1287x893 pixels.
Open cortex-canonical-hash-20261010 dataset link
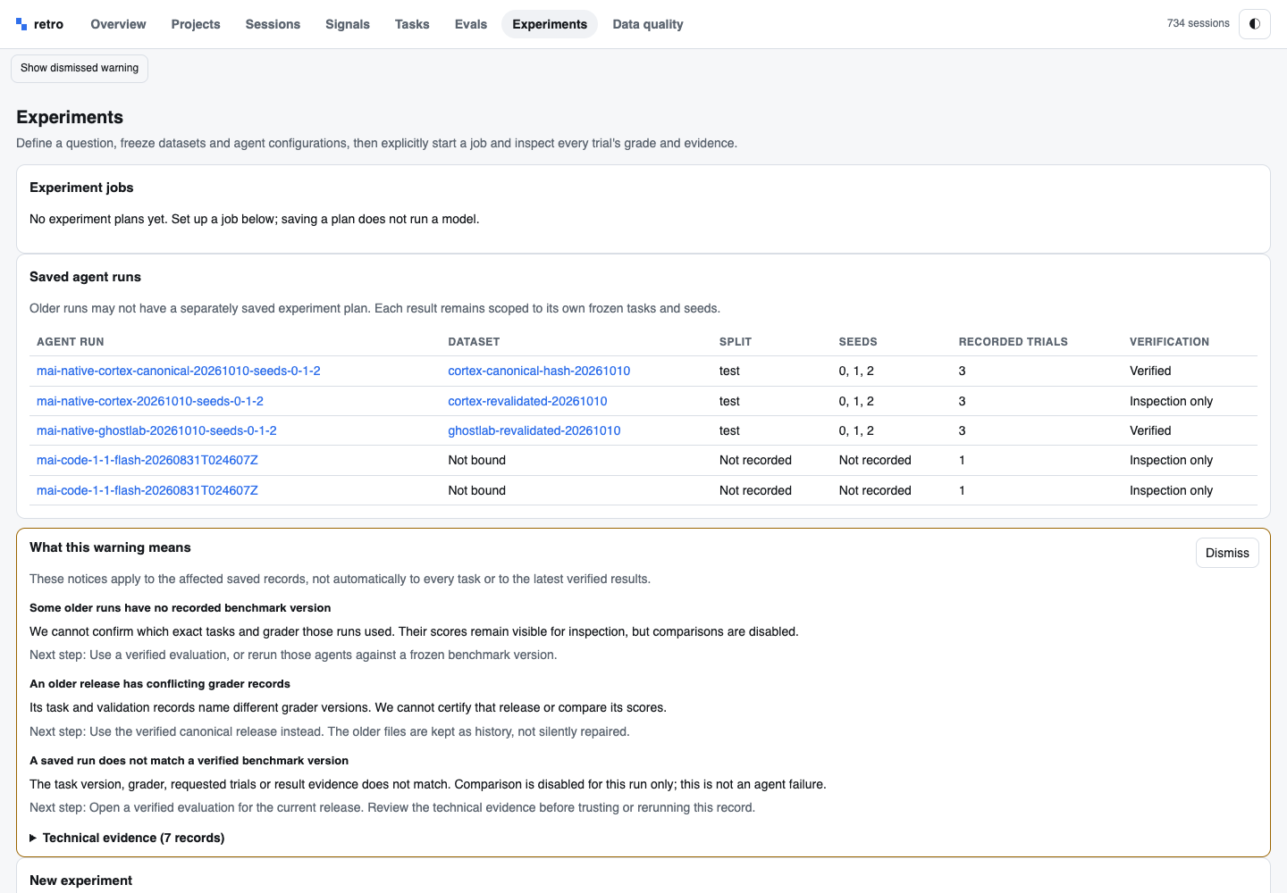539,371
